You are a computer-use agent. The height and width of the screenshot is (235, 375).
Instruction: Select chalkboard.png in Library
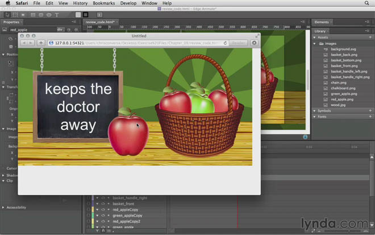343,88
